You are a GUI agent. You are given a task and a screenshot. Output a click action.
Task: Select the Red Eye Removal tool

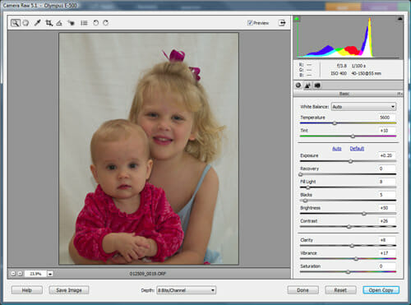pyautogui.click(x=72, y=23)
